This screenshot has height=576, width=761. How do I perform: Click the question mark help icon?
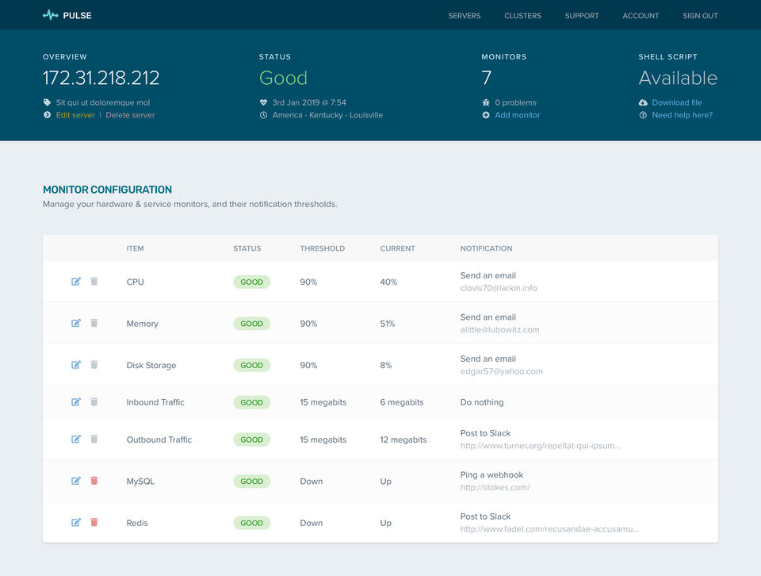point(643,115)
